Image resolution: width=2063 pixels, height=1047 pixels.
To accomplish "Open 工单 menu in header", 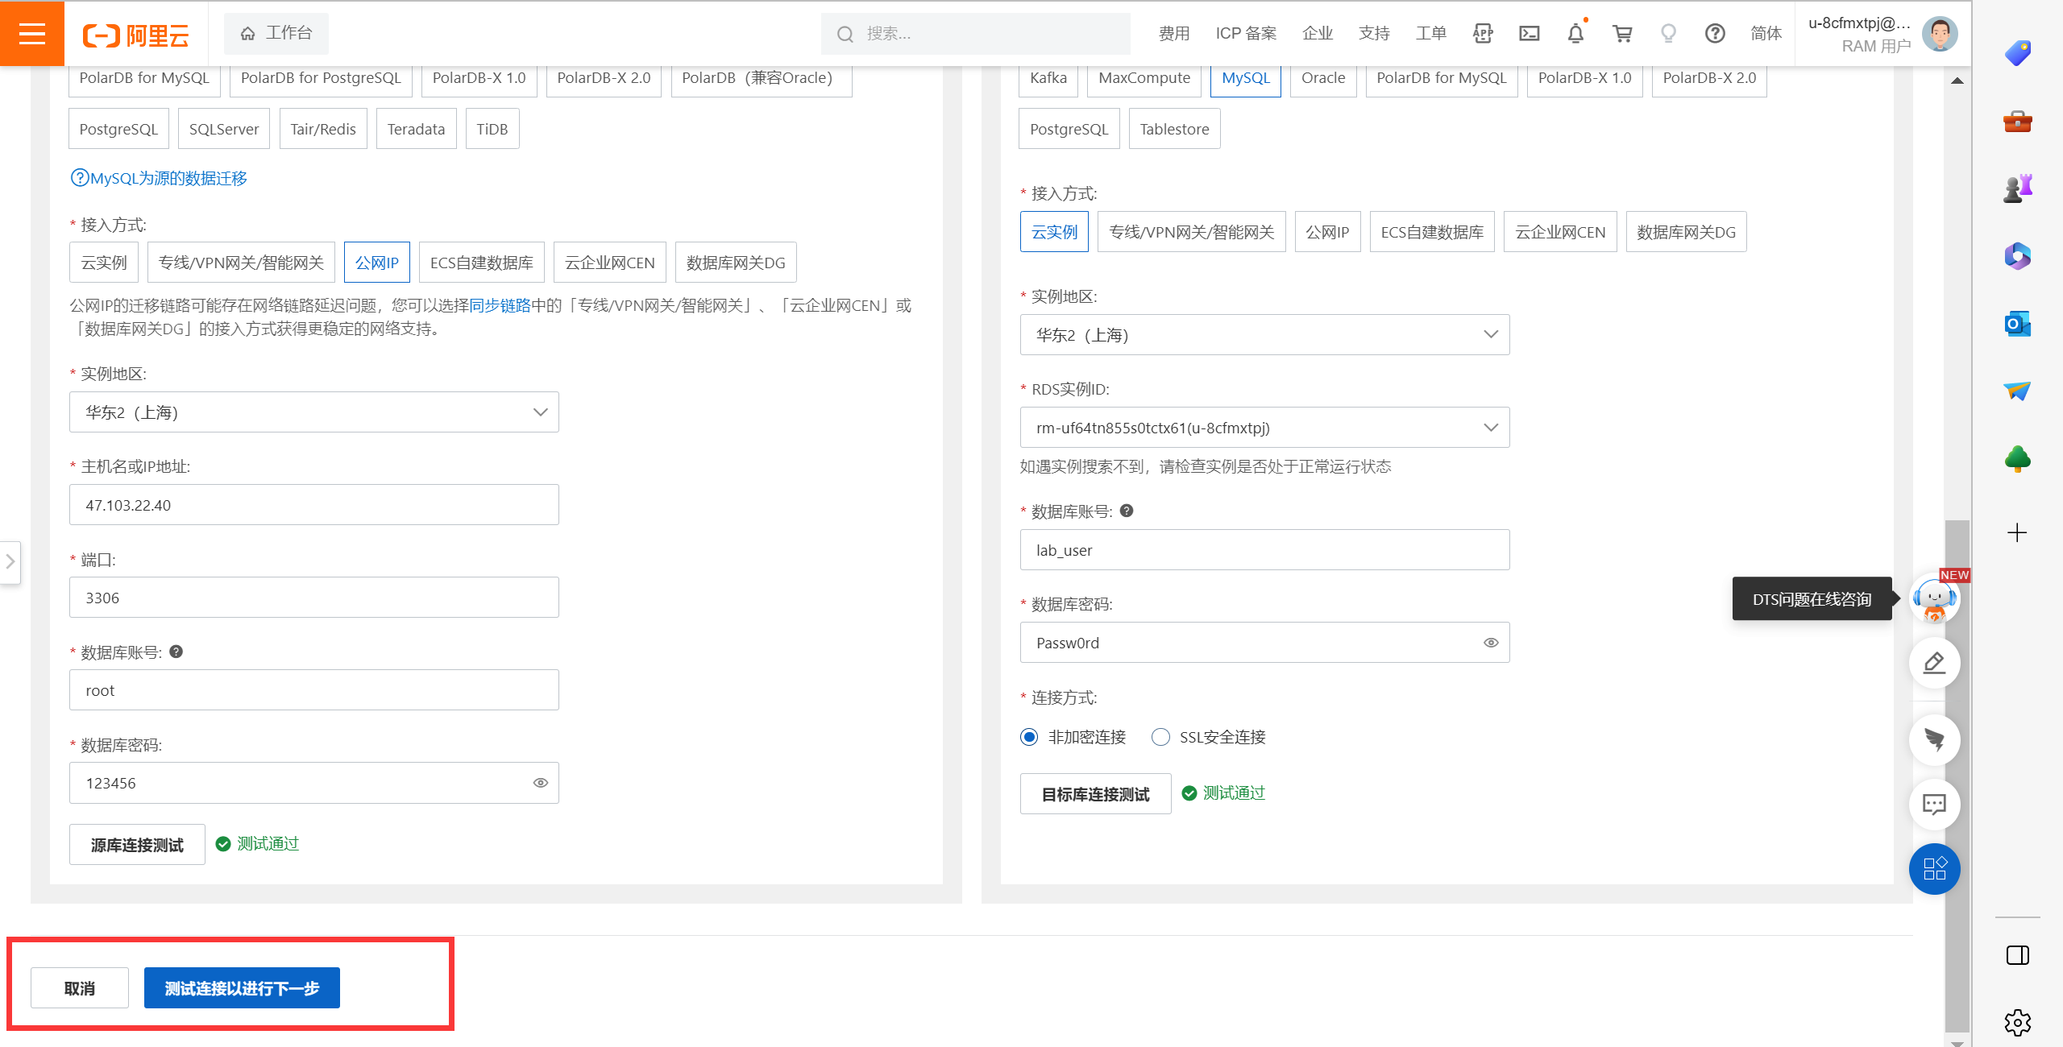I will (x=1431, y=33).
